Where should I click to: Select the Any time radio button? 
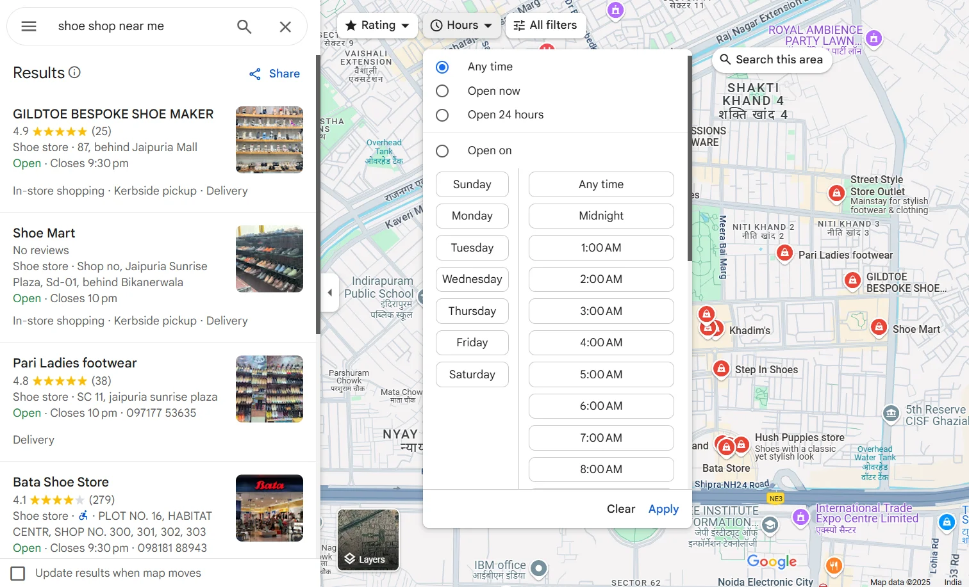[442, 67]
